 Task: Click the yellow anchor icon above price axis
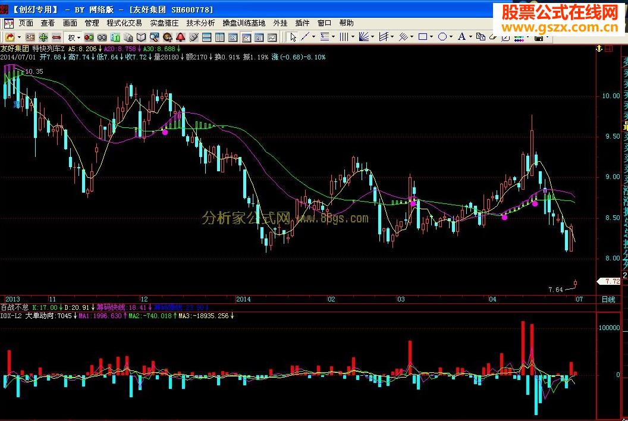pyautogui.click(x=599, y=49)
